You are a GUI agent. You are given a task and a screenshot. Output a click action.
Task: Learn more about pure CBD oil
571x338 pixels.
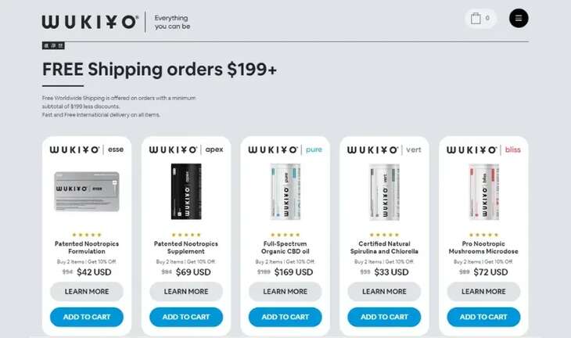click(x=285, y=291)
